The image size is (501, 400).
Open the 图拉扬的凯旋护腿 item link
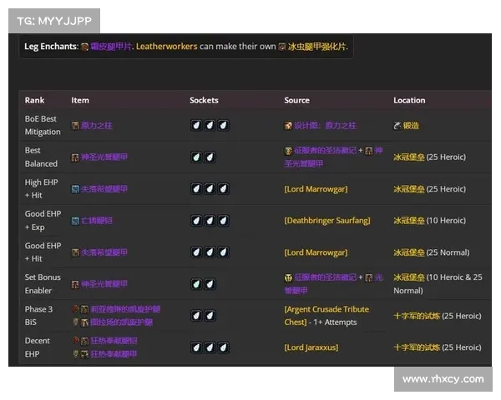[121, 322]
